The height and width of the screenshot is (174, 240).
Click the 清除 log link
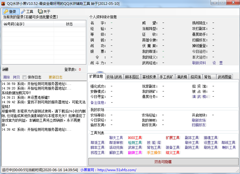click(x=6, y=77)
